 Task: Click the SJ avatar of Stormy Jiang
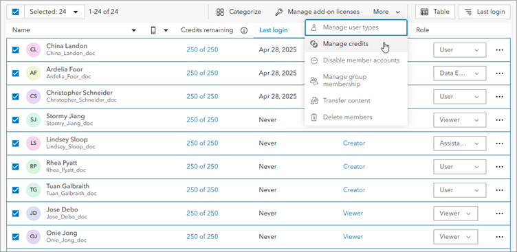pyautogui.click(x=33, y=120)
